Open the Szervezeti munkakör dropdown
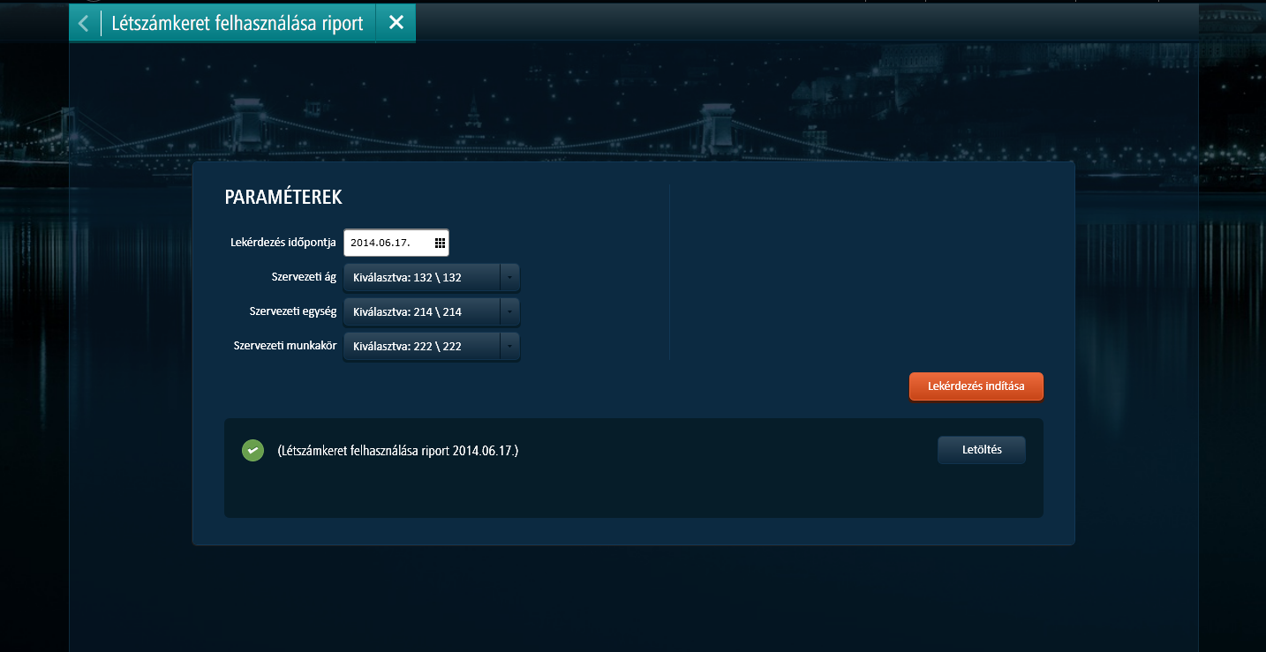Viewport: 1266px width, 652px height. tap(432, 346)
